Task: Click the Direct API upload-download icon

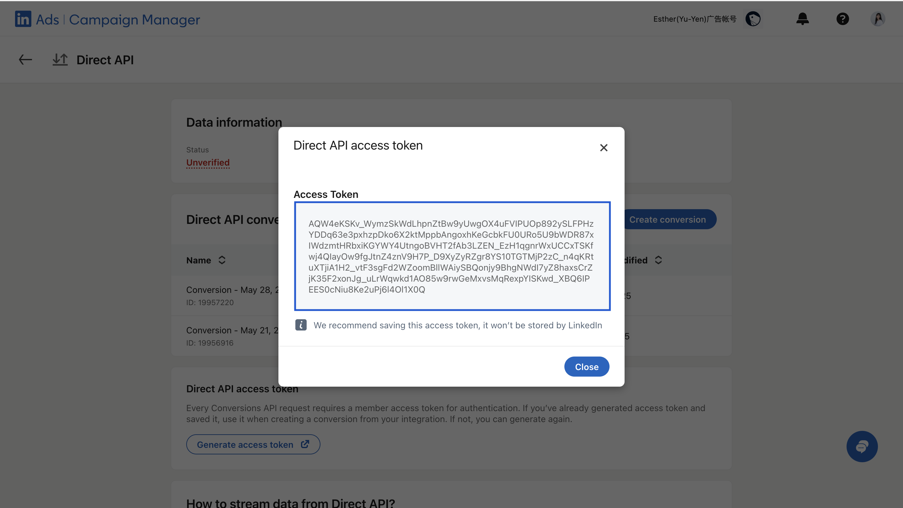Action: coord(60,60)
